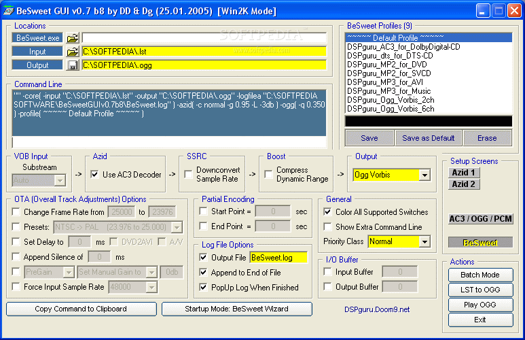Start LST to OGG conversion
The height and width of the screenshot is (340, 525).
(x=480, y=290)
